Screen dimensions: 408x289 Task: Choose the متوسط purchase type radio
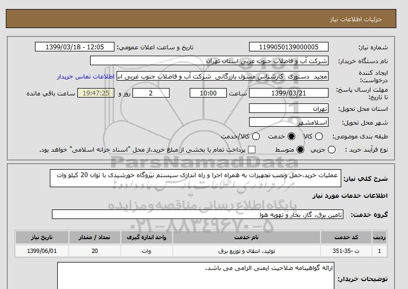(x=300, y=150)
